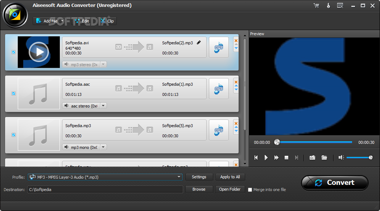Select the Softpedia.mp3 music thumbnail
380x211 pixels.
coord(39,135)
